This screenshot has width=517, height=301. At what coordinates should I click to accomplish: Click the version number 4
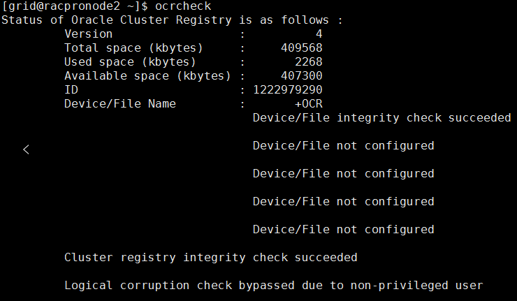click(319, 34)
